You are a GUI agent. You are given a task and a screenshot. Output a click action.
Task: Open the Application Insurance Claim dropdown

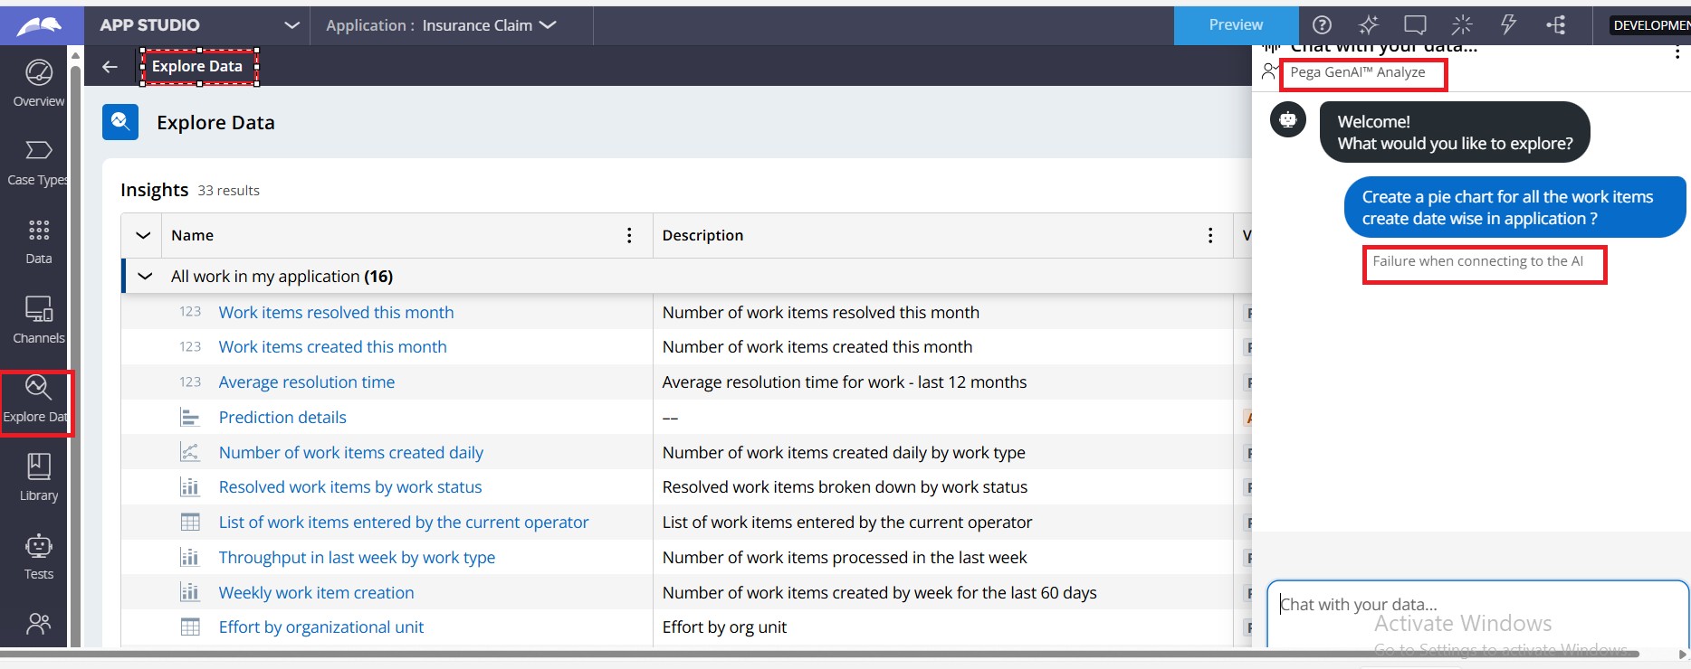pos(548,25)
